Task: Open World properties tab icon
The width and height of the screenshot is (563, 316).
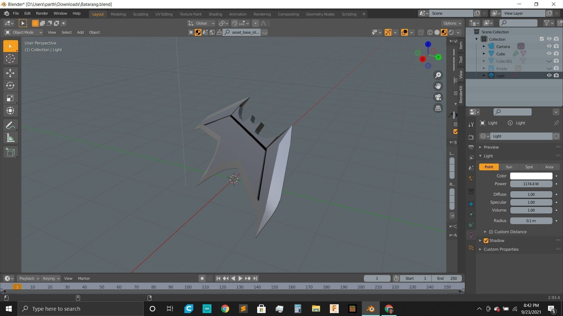Action: coord(471,178)
